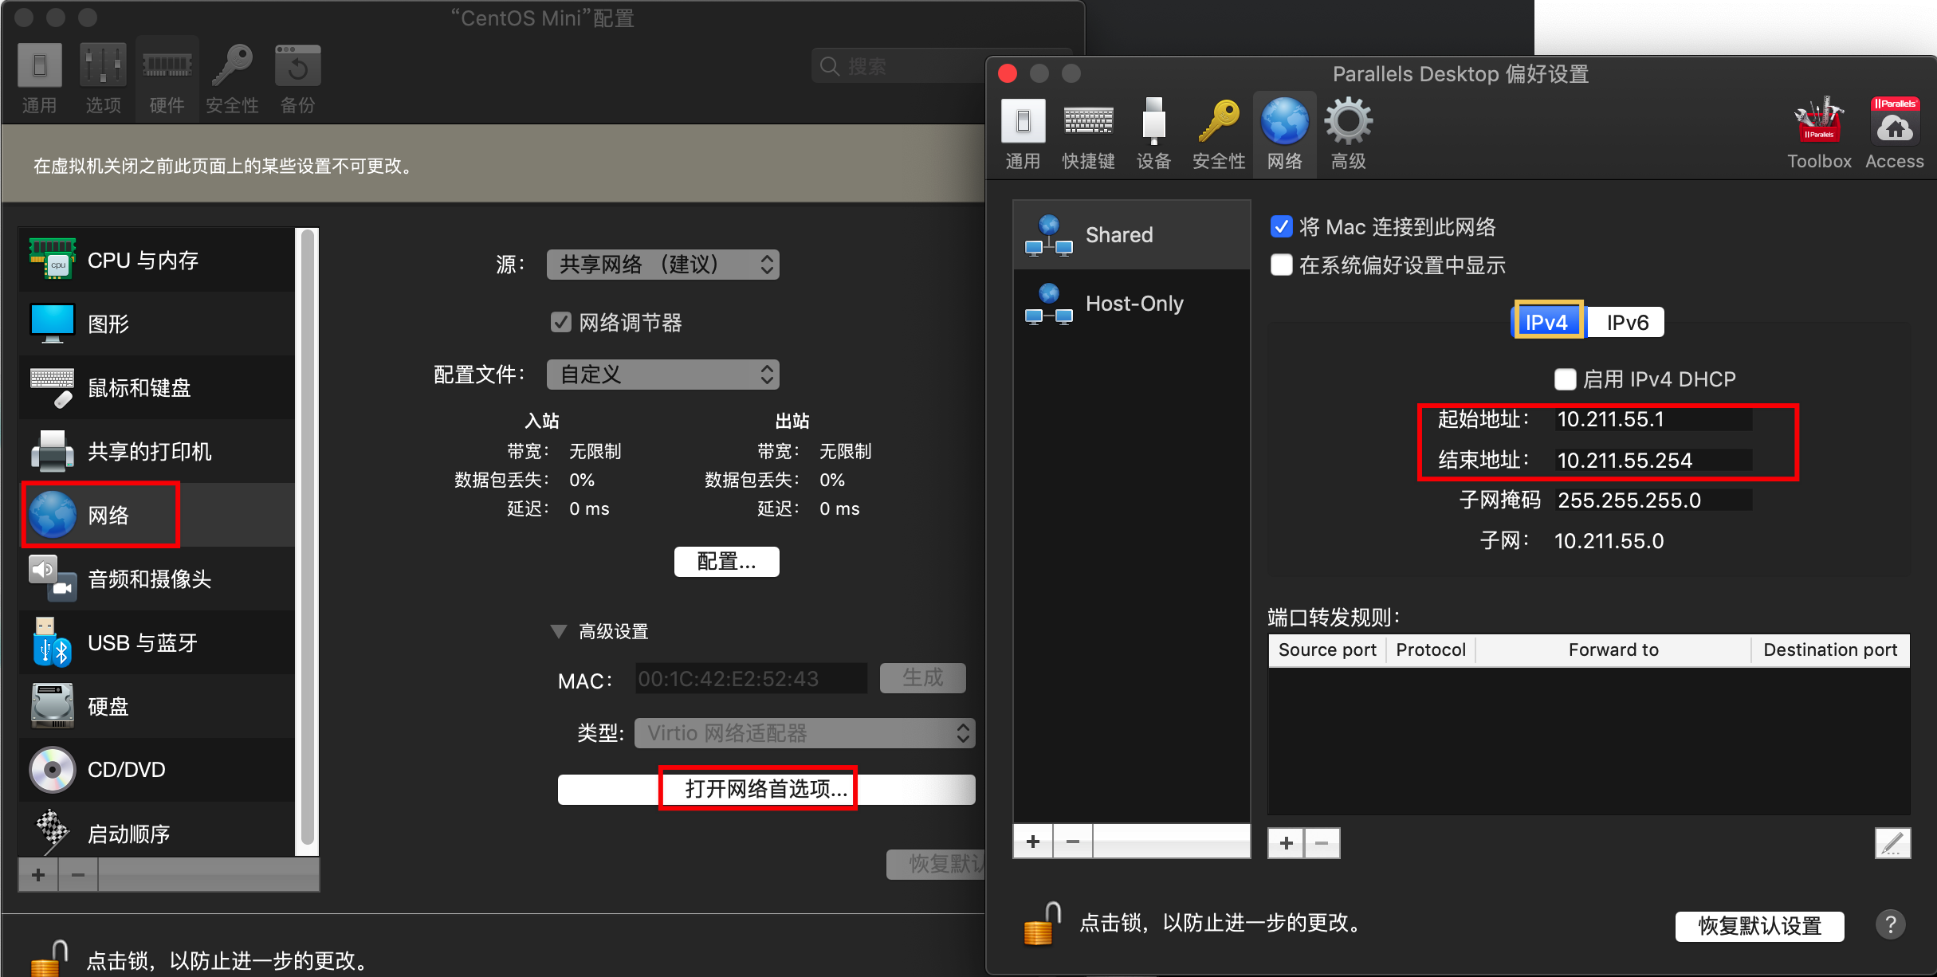
Task: Open the 选项 tab in CentOS Mini config
Action: (x=103, y=79)
